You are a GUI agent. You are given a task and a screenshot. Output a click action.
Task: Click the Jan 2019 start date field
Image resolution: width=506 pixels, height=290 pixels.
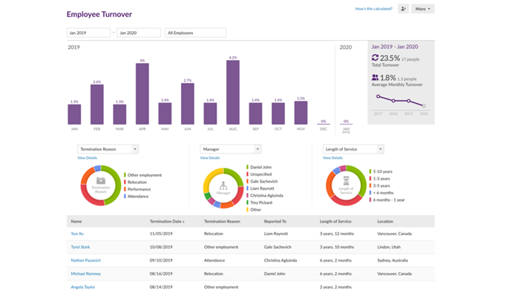(x=88, y=33)
